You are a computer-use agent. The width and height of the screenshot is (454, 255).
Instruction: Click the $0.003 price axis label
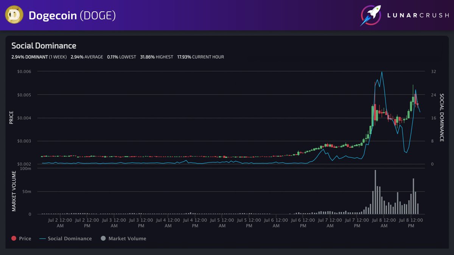[24, 141]
